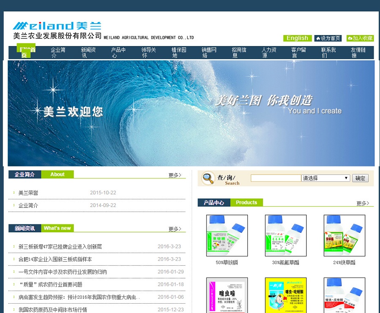Open 销售网络 in the navigation bar

click(x=209, y=53)
